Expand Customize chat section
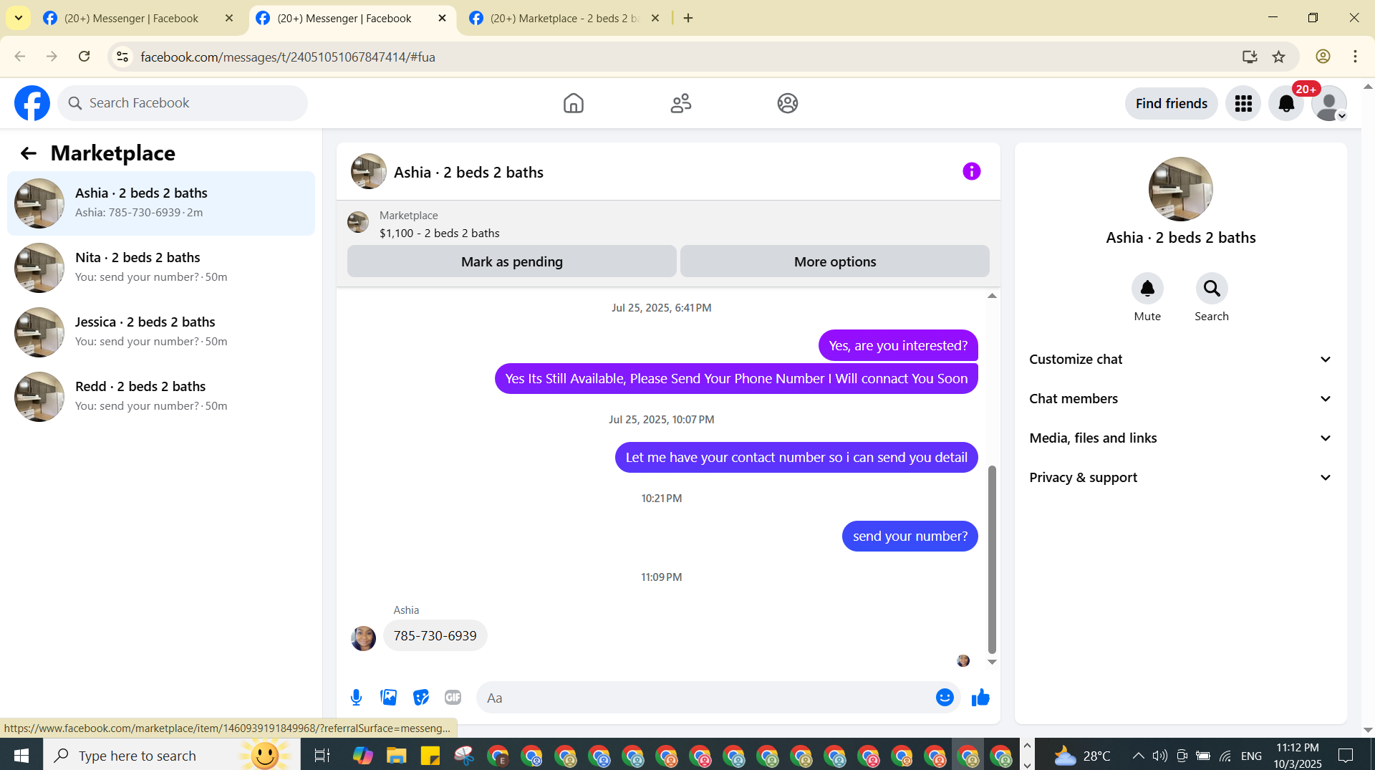The image size is (1375, 770). [x=1181, y=360]
